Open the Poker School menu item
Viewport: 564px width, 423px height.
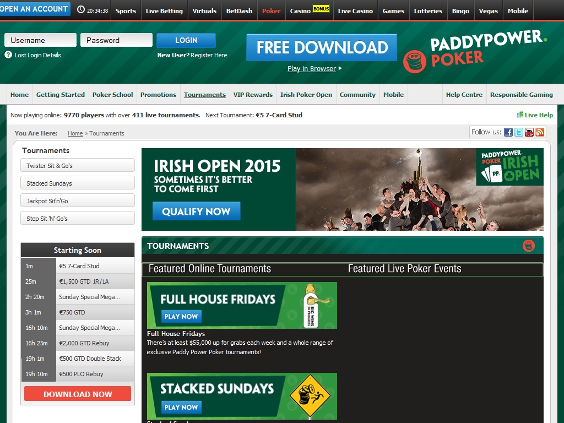click(x=112, y=95)
